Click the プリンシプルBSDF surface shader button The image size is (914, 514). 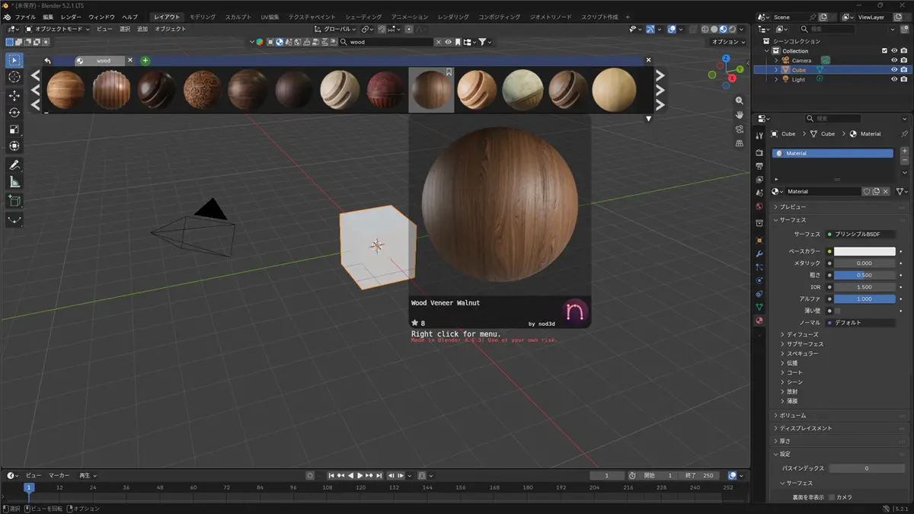861,234
